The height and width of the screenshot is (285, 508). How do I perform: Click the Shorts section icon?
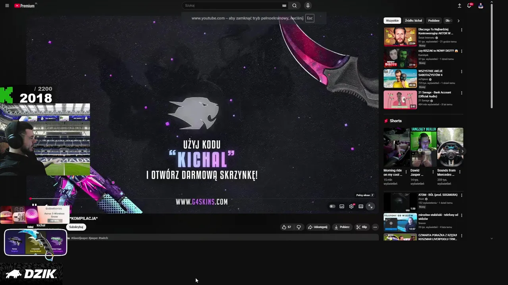(x=386, y=121)
